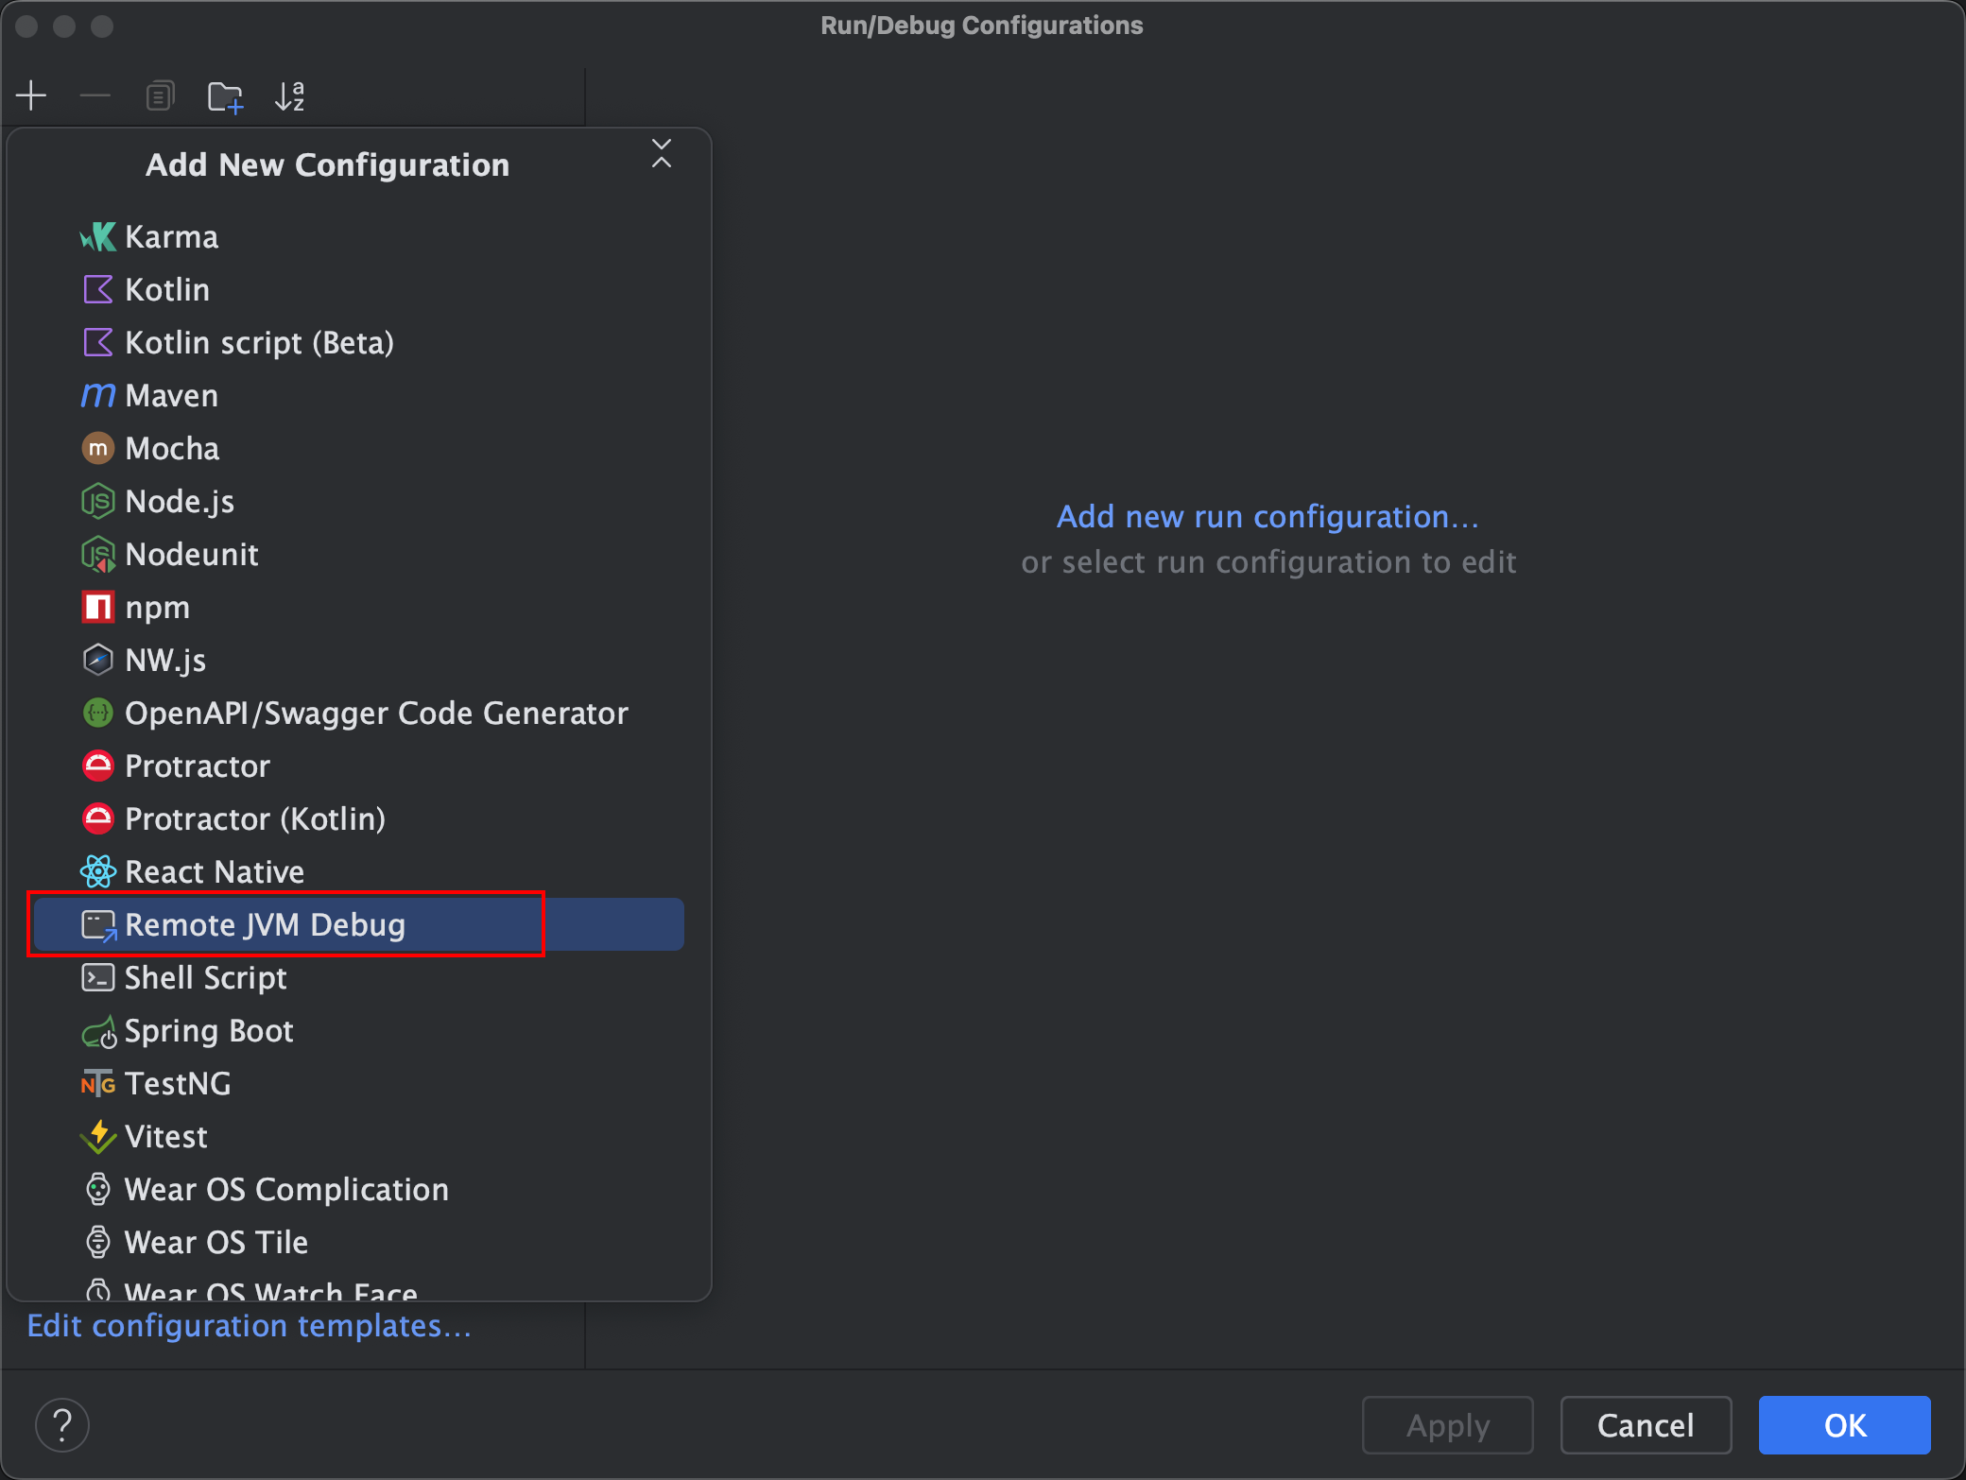This screenshot has width=1966, height=1480.
Task: Select Shell Script from the list
Action: click(x=205, y=977)
